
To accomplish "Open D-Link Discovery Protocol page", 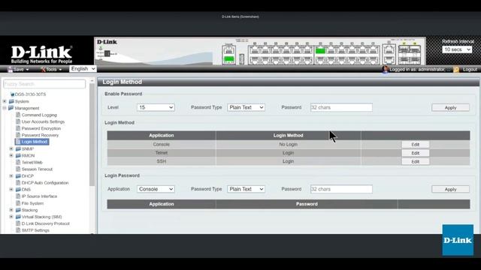I will [x=45, y=223].
